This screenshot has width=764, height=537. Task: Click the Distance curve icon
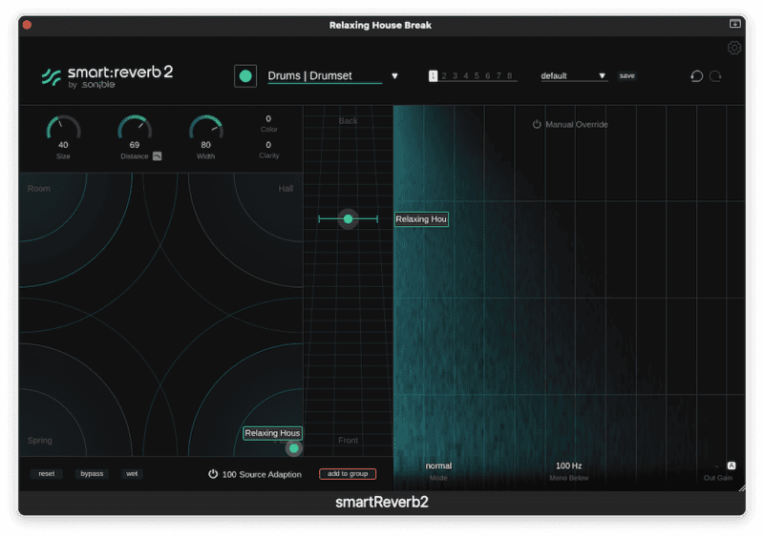click(x=157, y=156)
